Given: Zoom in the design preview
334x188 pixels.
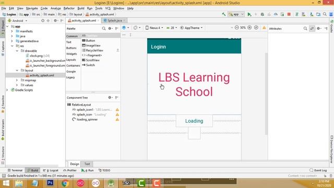Looking at the screenshot, I should coord(249,28).
